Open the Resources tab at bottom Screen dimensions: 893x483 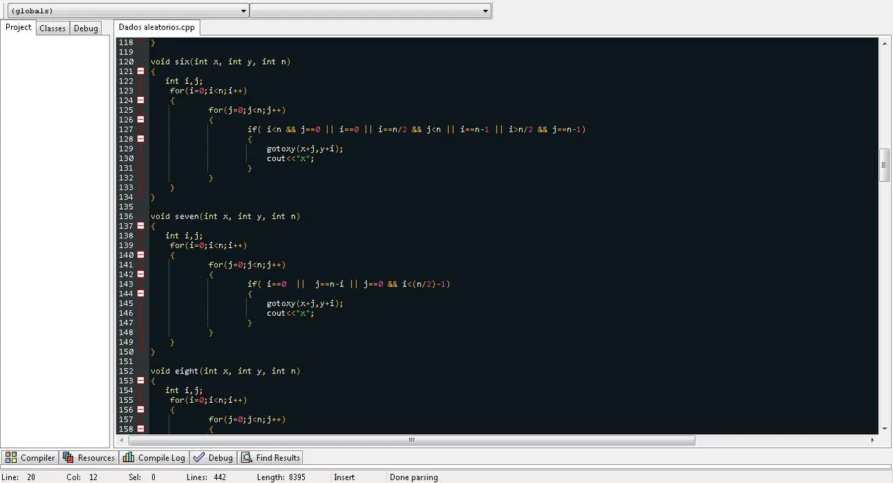89,457
